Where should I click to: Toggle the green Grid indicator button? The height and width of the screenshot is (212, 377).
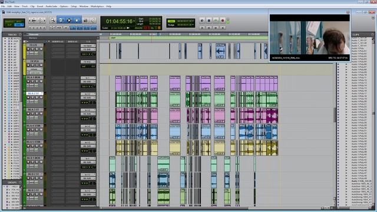click(x=171, y=21)
